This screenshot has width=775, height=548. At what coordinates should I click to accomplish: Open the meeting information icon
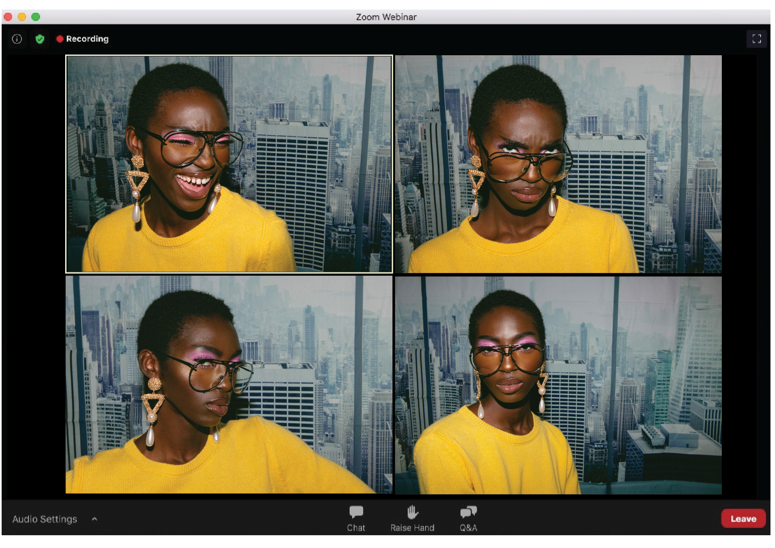click(17, 39)
